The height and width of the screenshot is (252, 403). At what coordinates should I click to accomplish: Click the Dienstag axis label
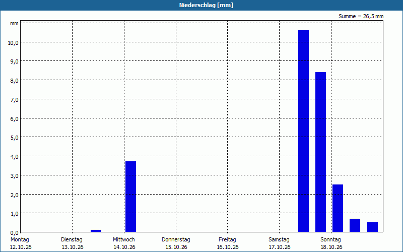tap(72, 240)
